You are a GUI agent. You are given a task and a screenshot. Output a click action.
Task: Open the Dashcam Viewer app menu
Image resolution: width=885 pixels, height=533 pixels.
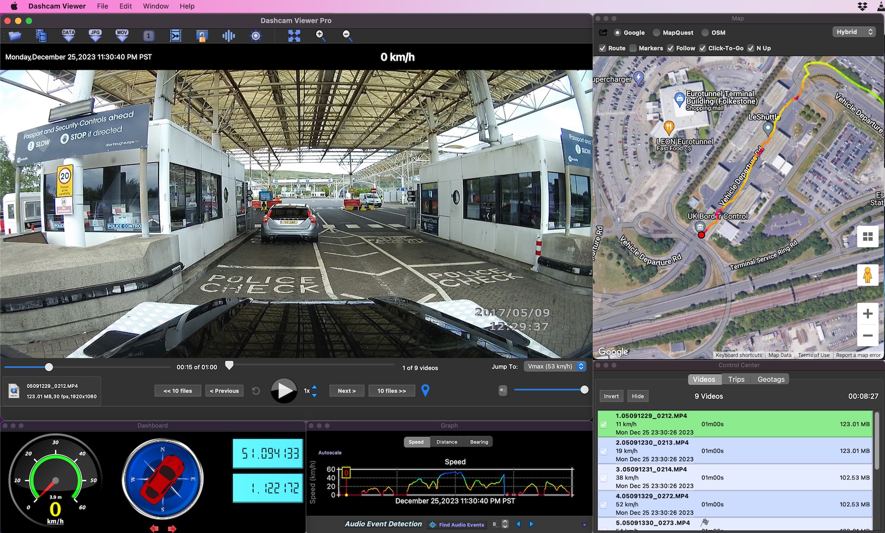(x=57, y=6)
